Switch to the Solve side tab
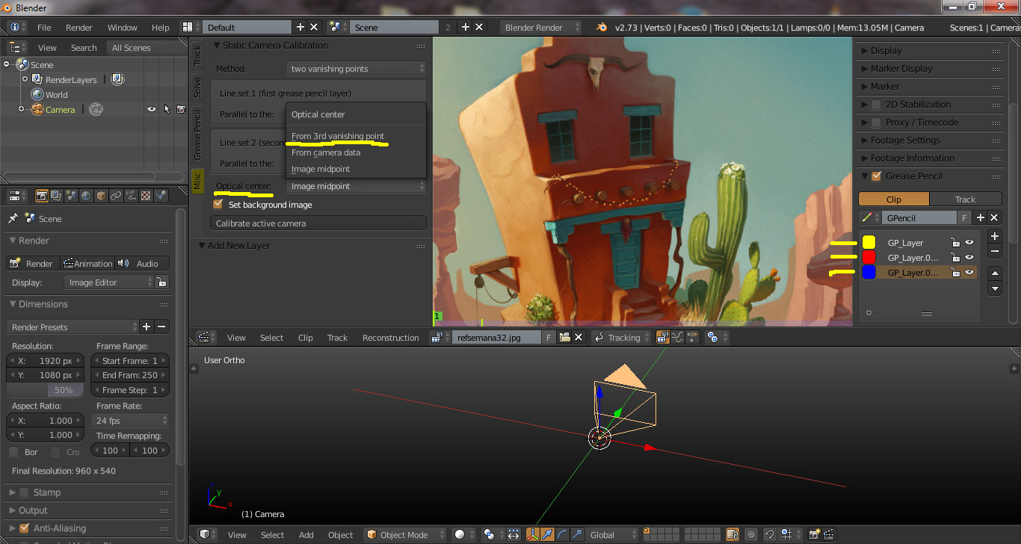This screenshot has width=1021, height=544. 197,87
